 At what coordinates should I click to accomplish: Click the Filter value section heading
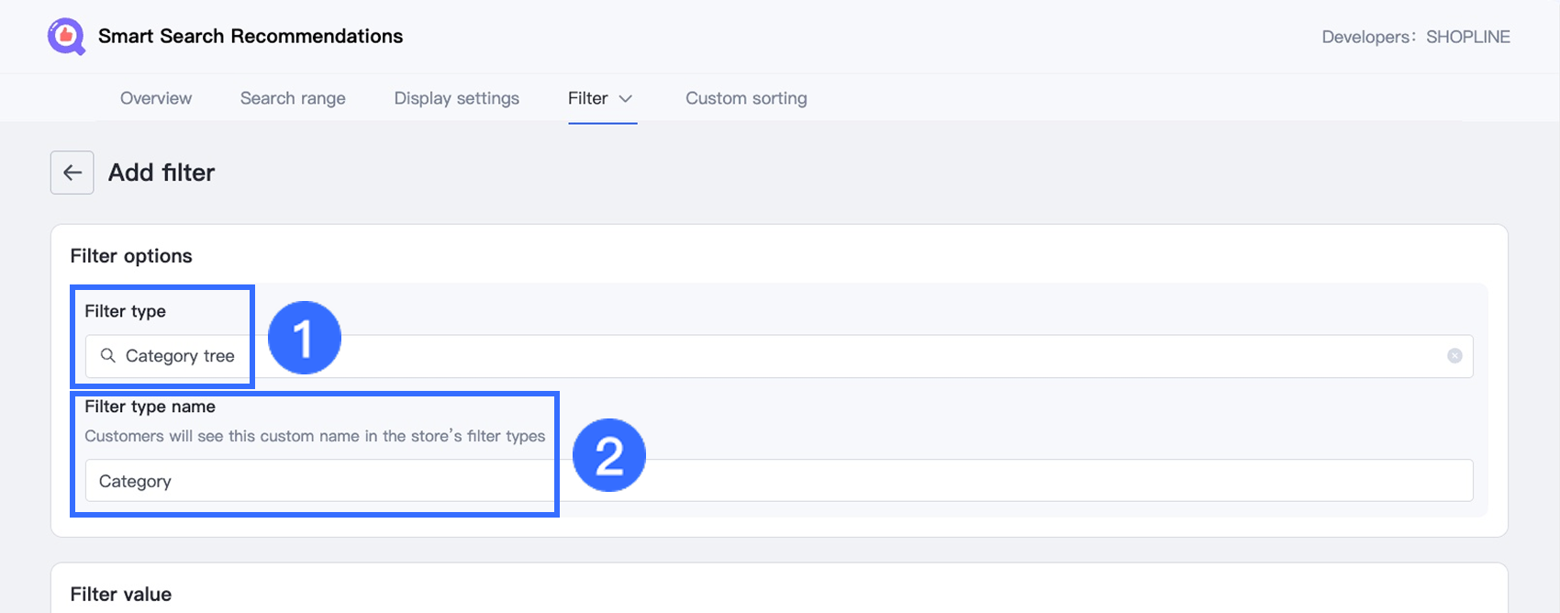[x=121, y=595]
